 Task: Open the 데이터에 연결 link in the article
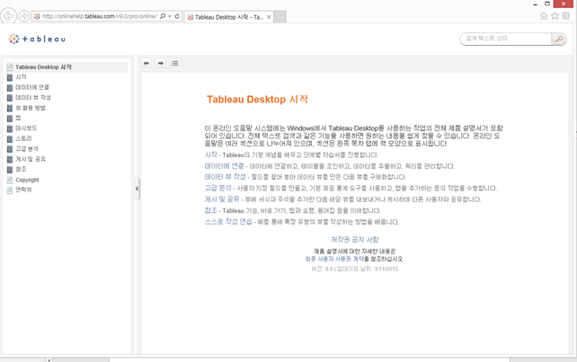(x=224, y=165)
